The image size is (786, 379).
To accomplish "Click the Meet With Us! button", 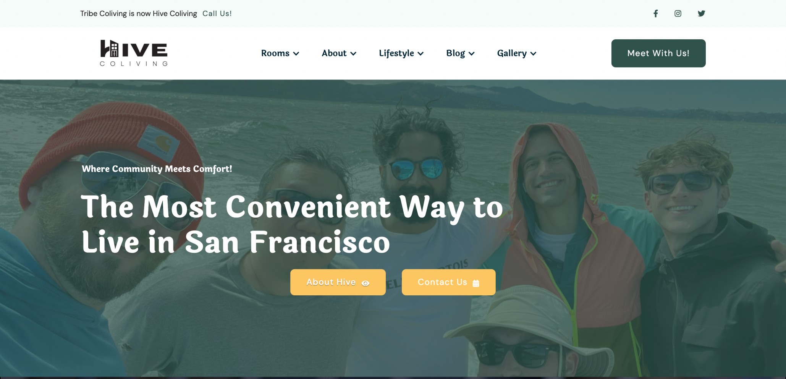I will coord(658,53).
